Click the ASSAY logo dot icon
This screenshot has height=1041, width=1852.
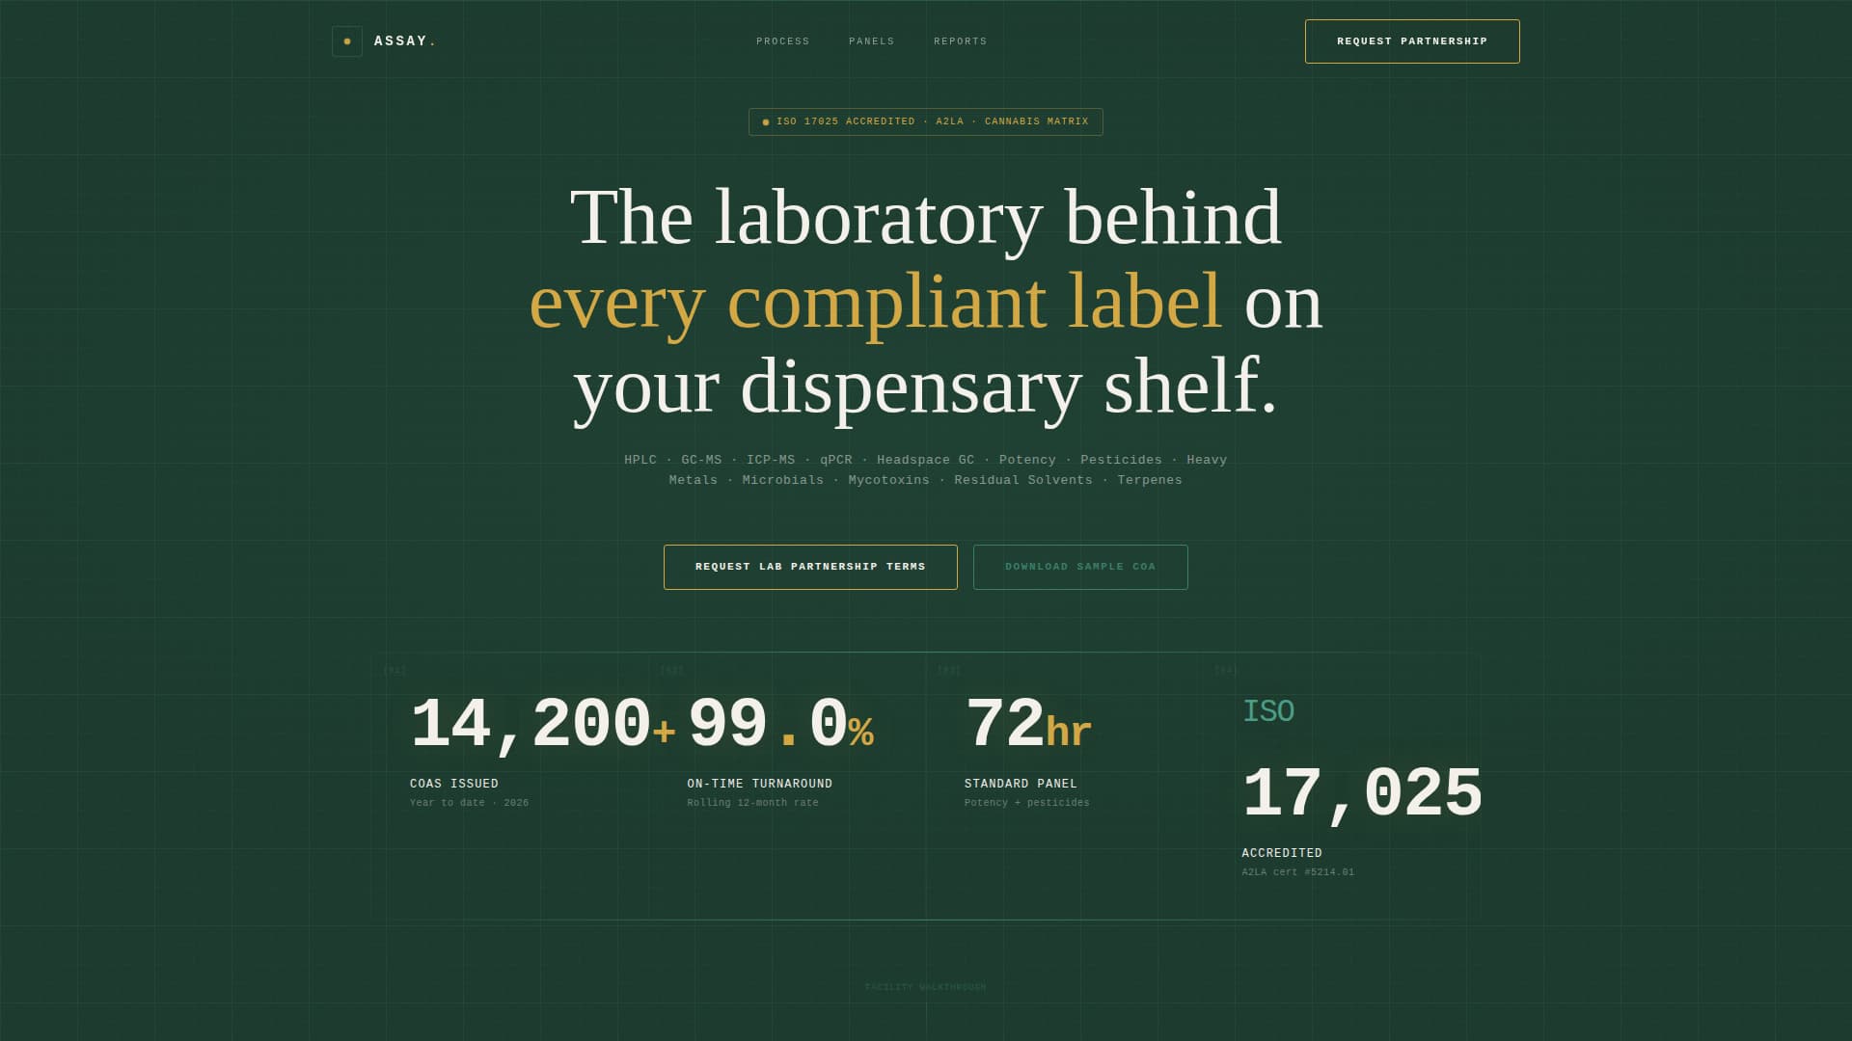pyautogui.click(x=347, y=40)
